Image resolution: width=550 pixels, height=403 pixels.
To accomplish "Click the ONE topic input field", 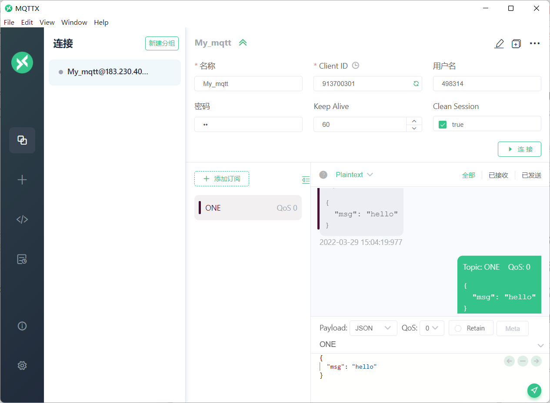I will (426, 344).
